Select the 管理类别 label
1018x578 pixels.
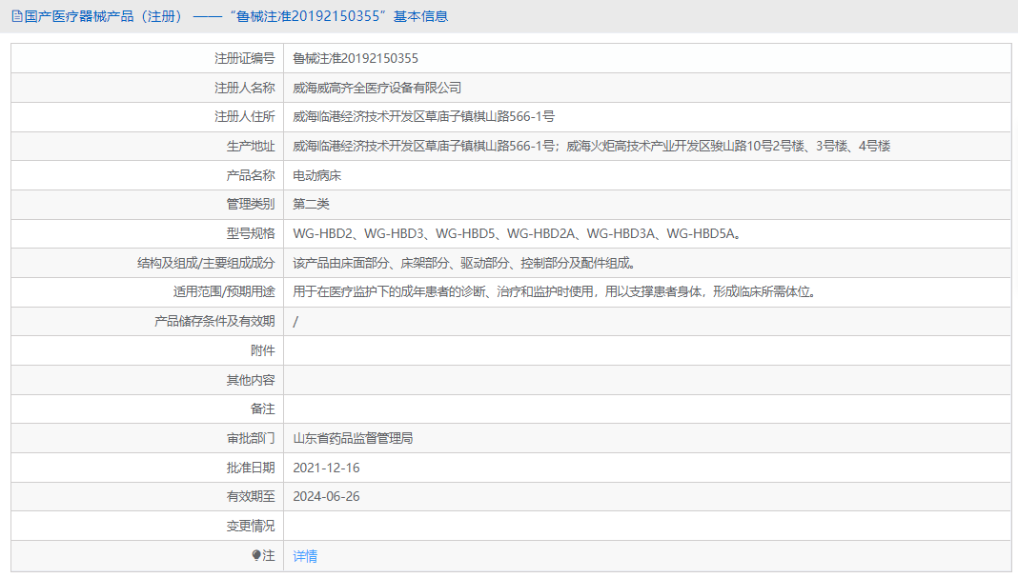(251, 205)
